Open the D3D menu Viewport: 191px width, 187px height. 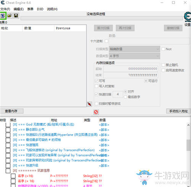click(x=40, y=9)
